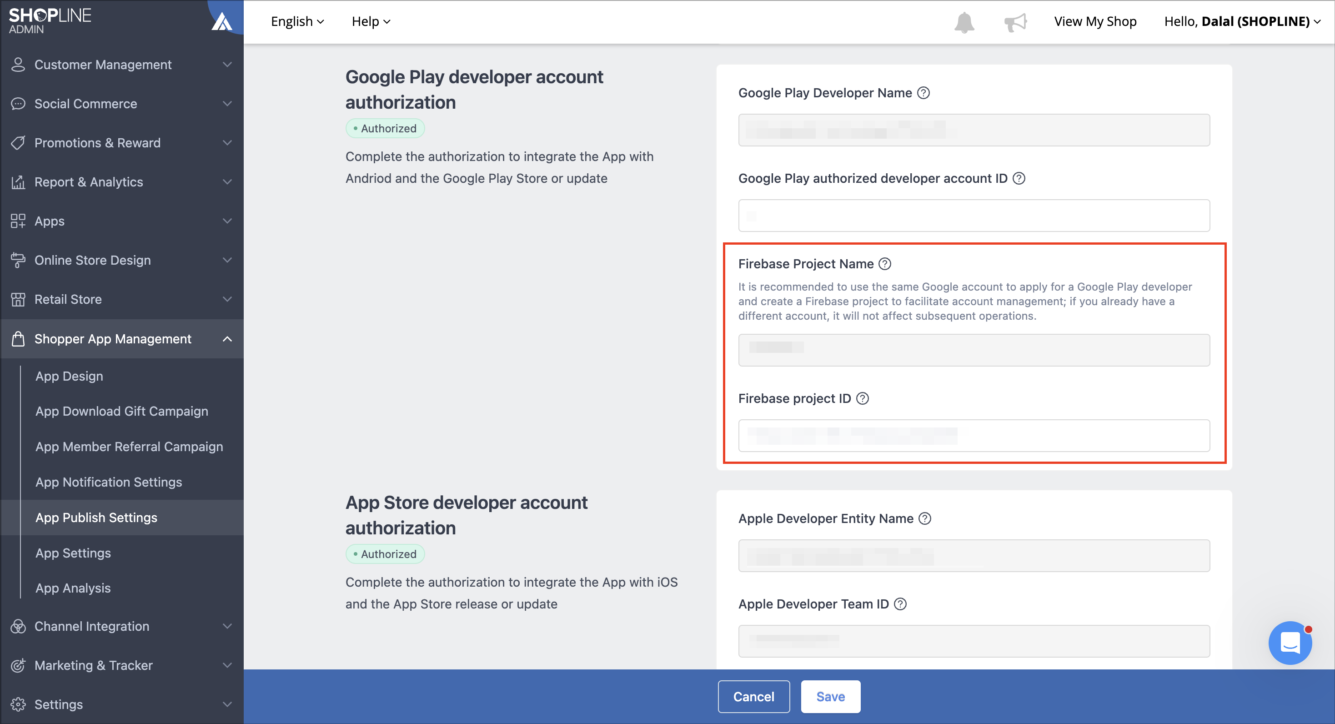The height and width of the screenshot is (724, 1335).
Task: Show help for Firebase project ID
Action: click(863, 398)
